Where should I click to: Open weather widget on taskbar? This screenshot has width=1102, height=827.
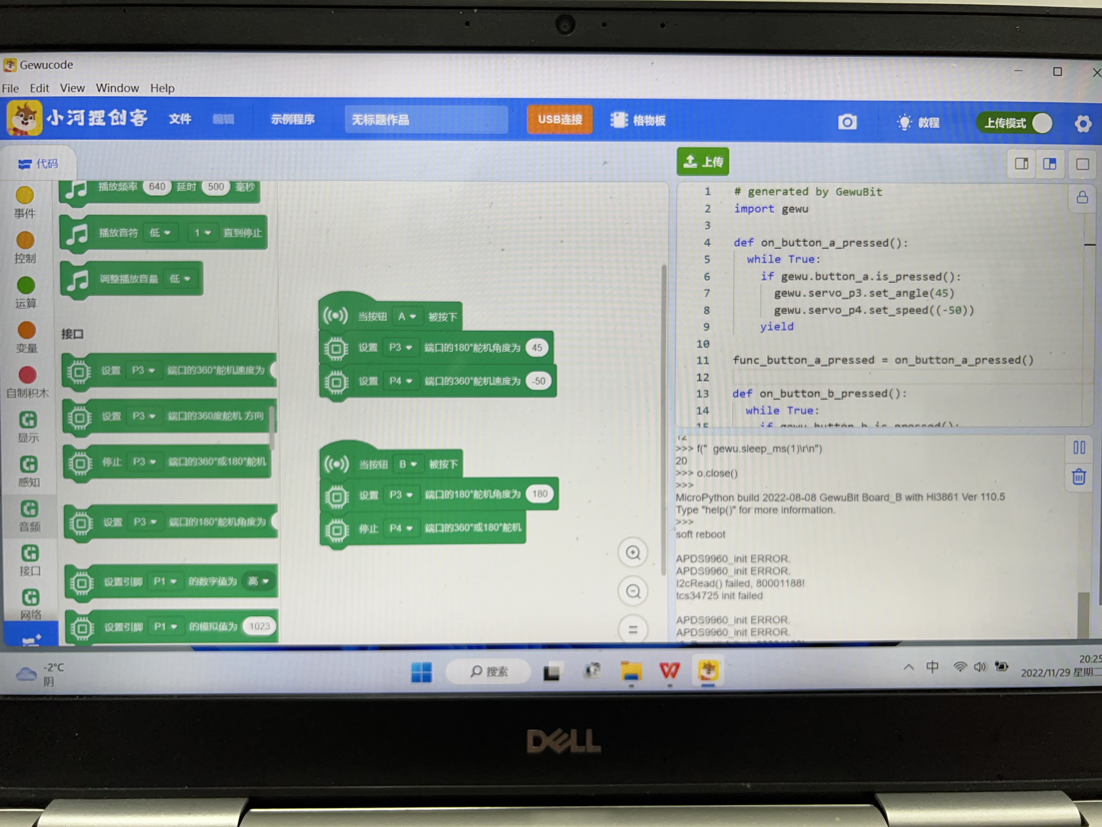coord(40,674)
